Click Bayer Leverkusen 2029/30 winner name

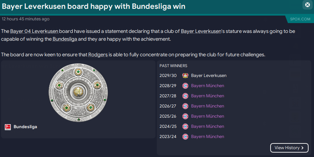pos(208,76)
